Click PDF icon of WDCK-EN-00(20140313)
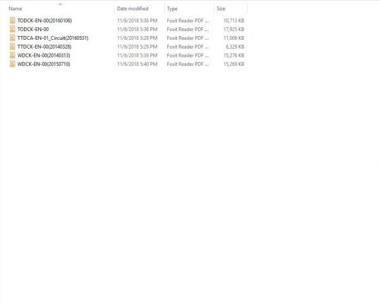This screenshot has width=380, height=304. 13,56
